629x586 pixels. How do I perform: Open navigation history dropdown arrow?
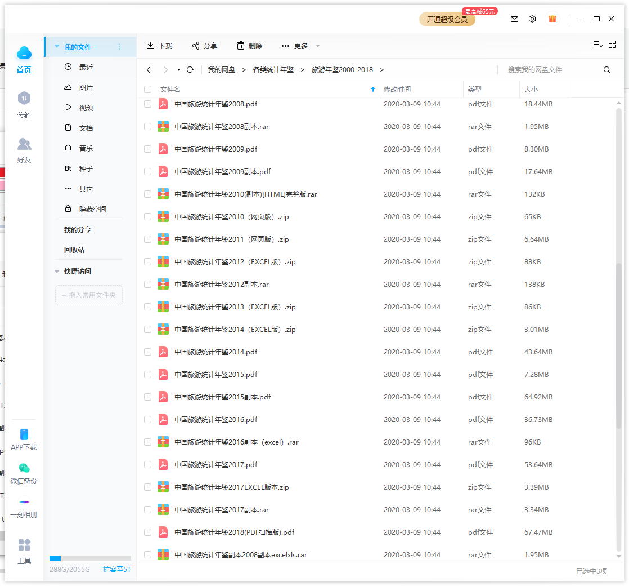178,70
